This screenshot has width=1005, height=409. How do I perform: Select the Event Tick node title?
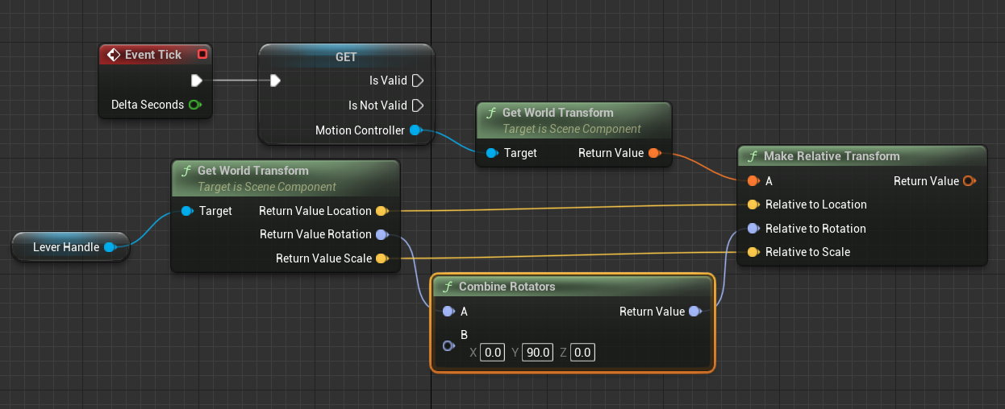click(153, 55)
